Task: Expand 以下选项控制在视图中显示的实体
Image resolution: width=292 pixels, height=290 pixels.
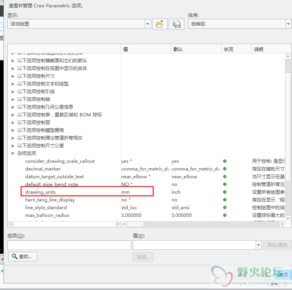Action: pyautogui.click(x=13, y=68)
